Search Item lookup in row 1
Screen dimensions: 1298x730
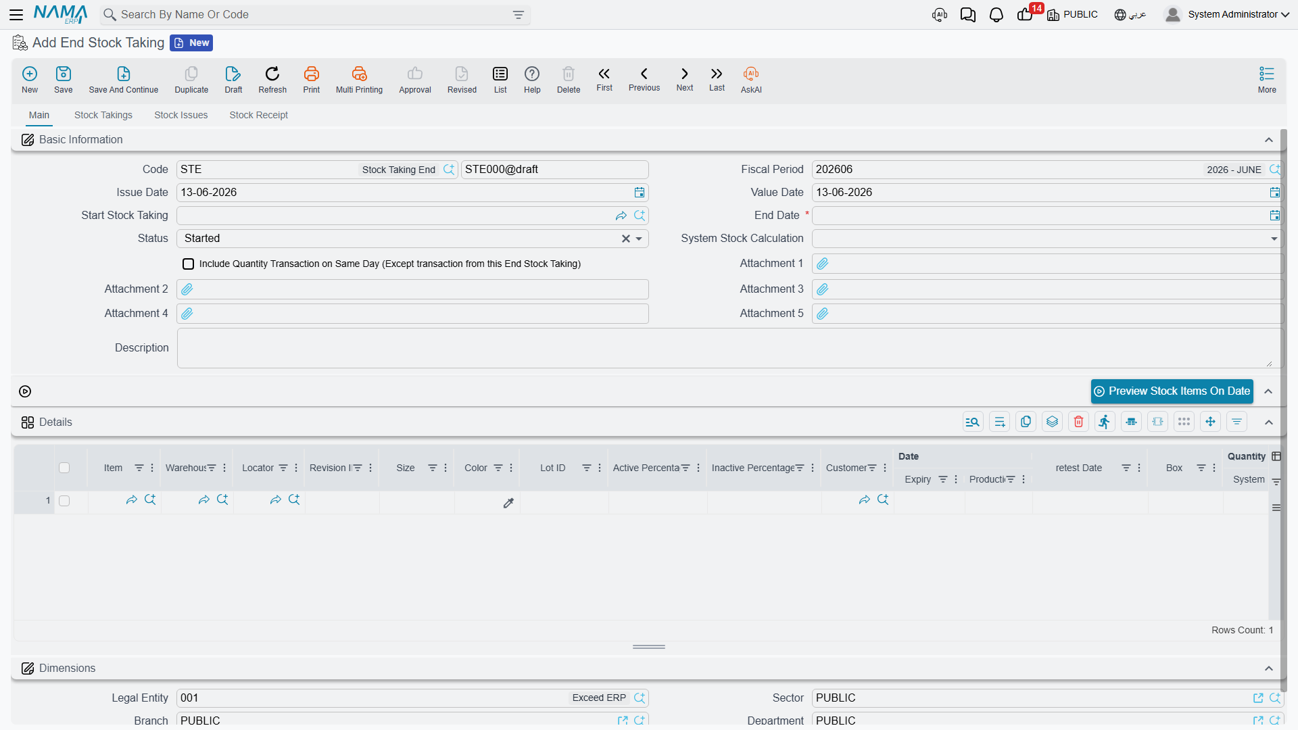point(150,500)
